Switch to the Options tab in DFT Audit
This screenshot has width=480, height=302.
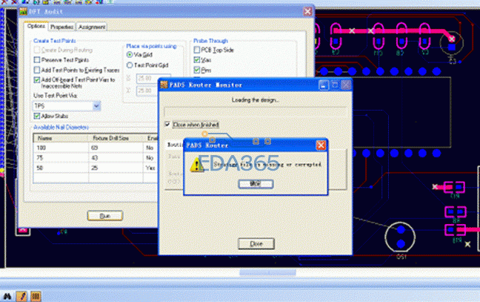pos(36,27)
